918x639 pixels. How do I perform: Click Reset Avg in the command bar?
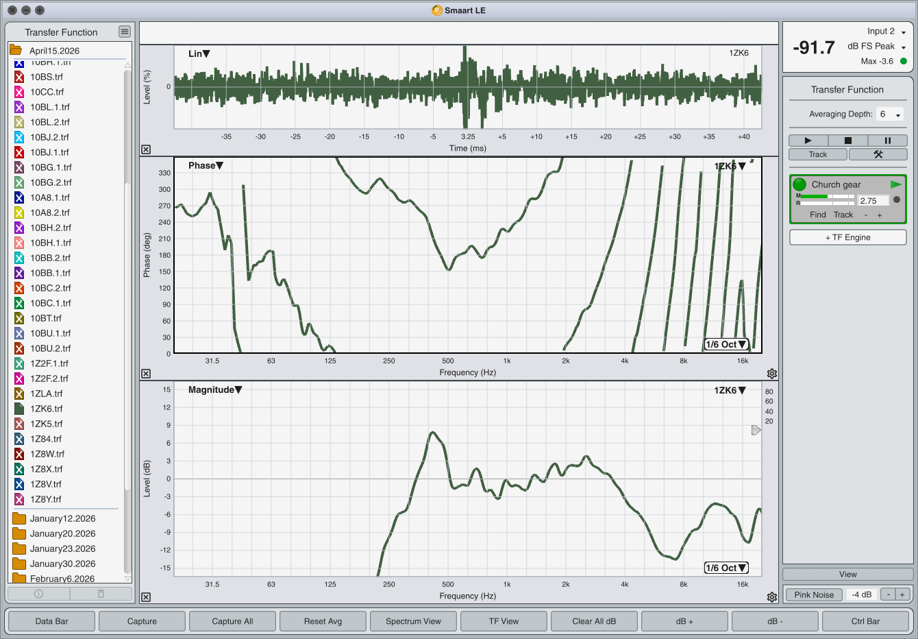coord(323,621)
